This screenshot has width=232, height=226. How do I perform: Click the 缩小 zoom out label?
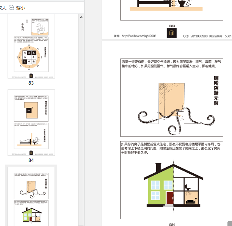coord(20,8)
